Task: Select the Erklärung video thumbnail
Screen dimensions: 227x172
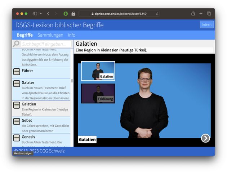Action: click(98, 93)
